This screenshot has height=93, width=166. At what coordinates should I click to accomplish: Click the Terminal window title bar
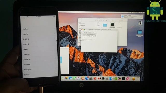(x=99, y=30)
